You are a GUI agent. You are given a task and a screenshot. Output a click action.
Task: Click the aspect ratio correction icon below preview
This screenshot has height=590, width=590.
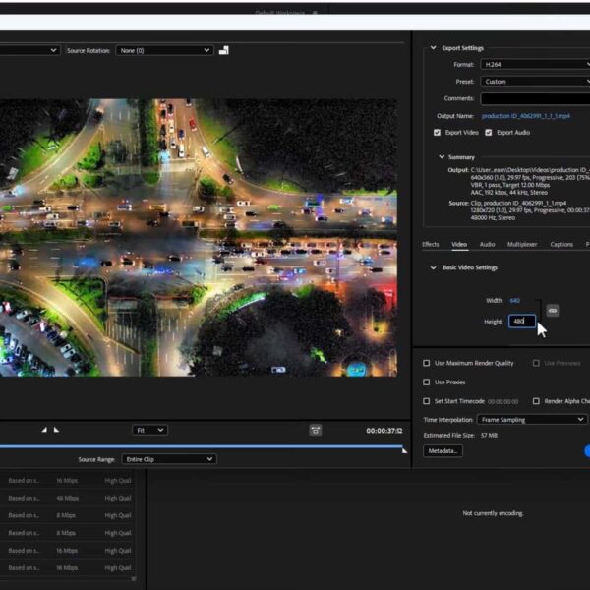(x=316, y=430)
